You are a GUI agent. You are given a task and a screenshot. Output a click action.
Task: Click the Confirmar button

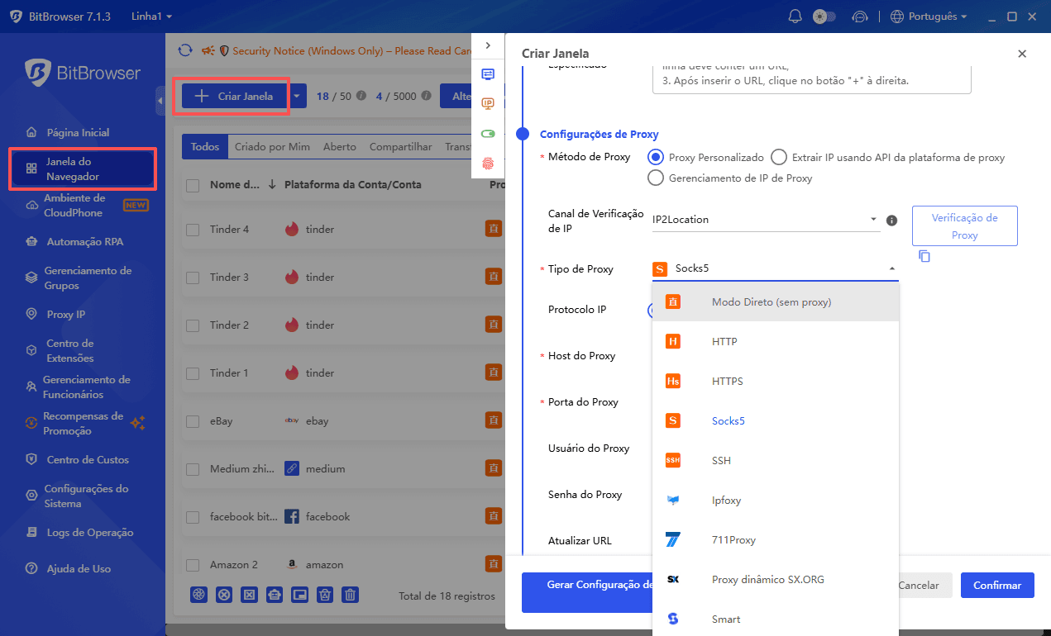(x=997, y=586)
